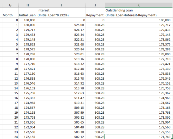
Task: Click the Repayment header cell
Action: coord(95,13)
